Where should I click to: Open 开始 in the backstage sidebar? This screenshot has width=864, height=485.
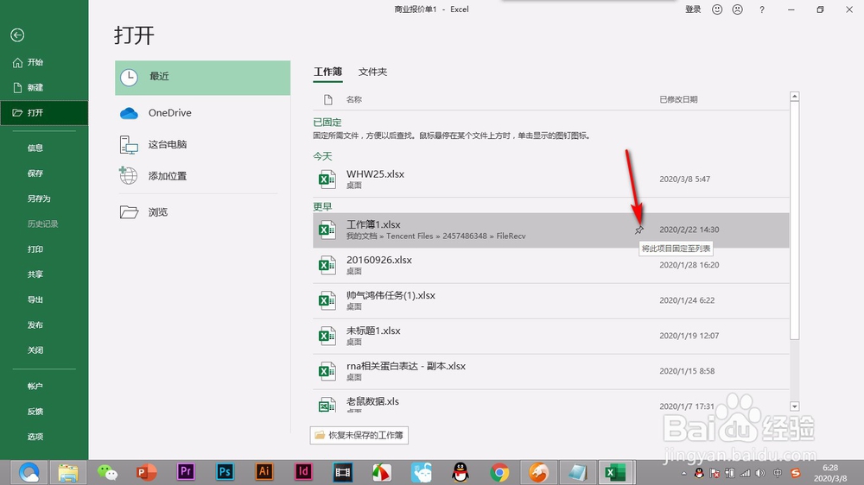pyautogui.click(x=44, y=62)
